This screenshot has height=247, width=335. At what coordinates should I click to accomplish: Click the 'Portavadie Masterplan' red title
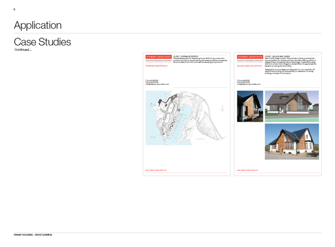(x=157, y=66)
